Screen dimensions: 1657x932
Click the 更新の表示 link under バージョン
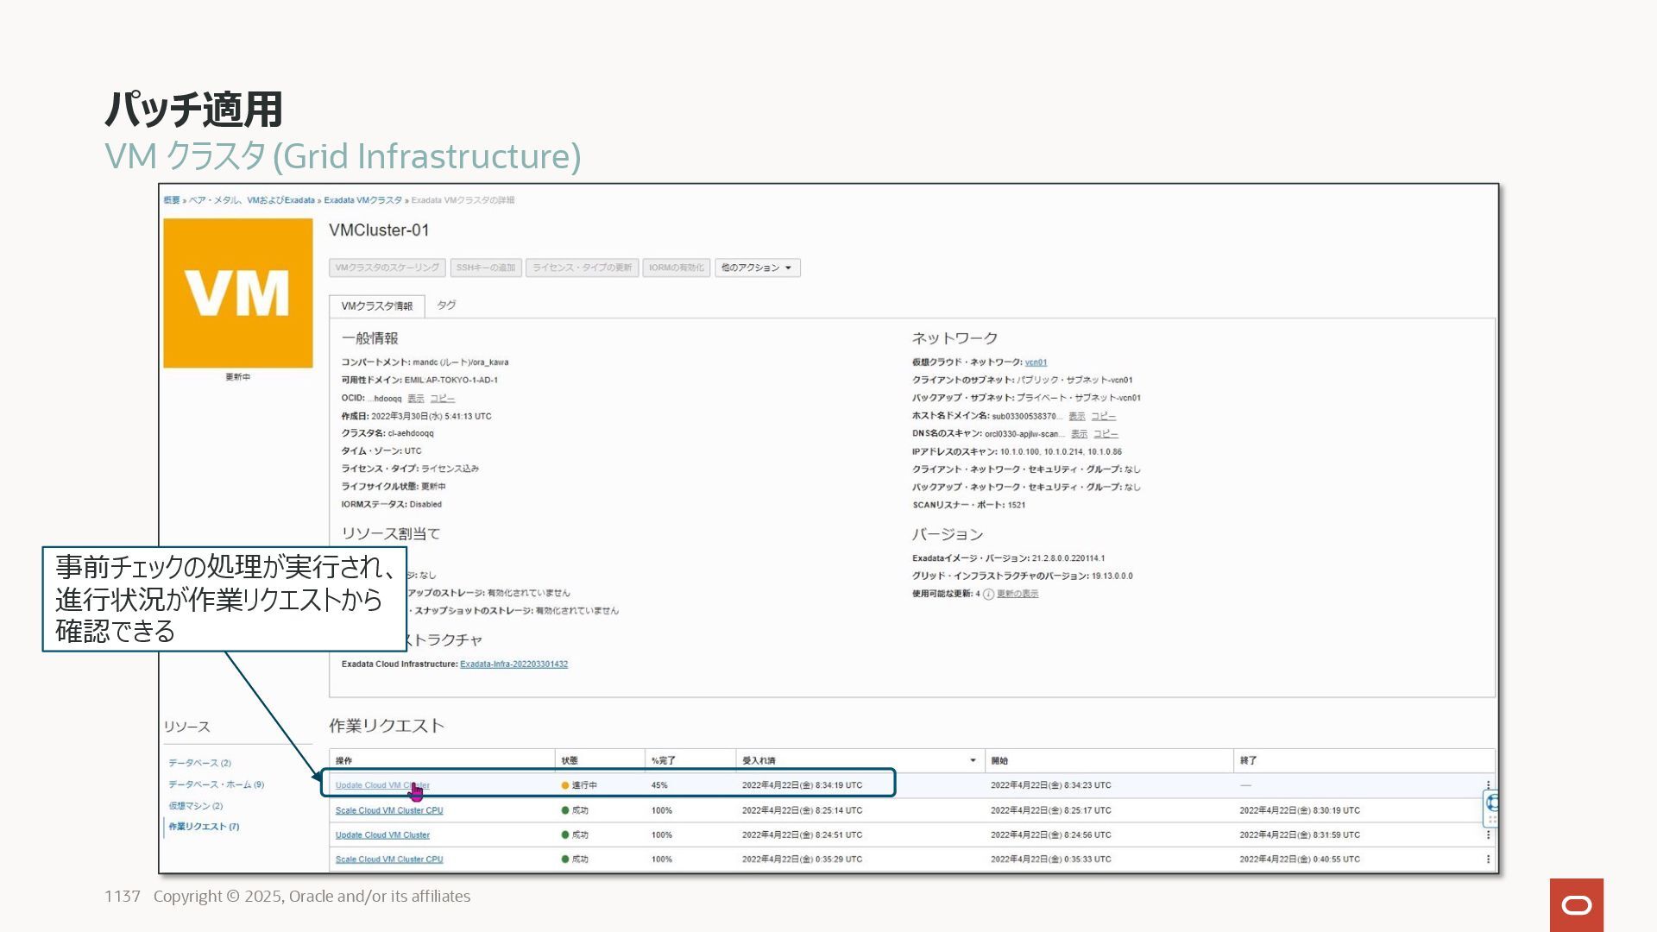click(1018, 594)
